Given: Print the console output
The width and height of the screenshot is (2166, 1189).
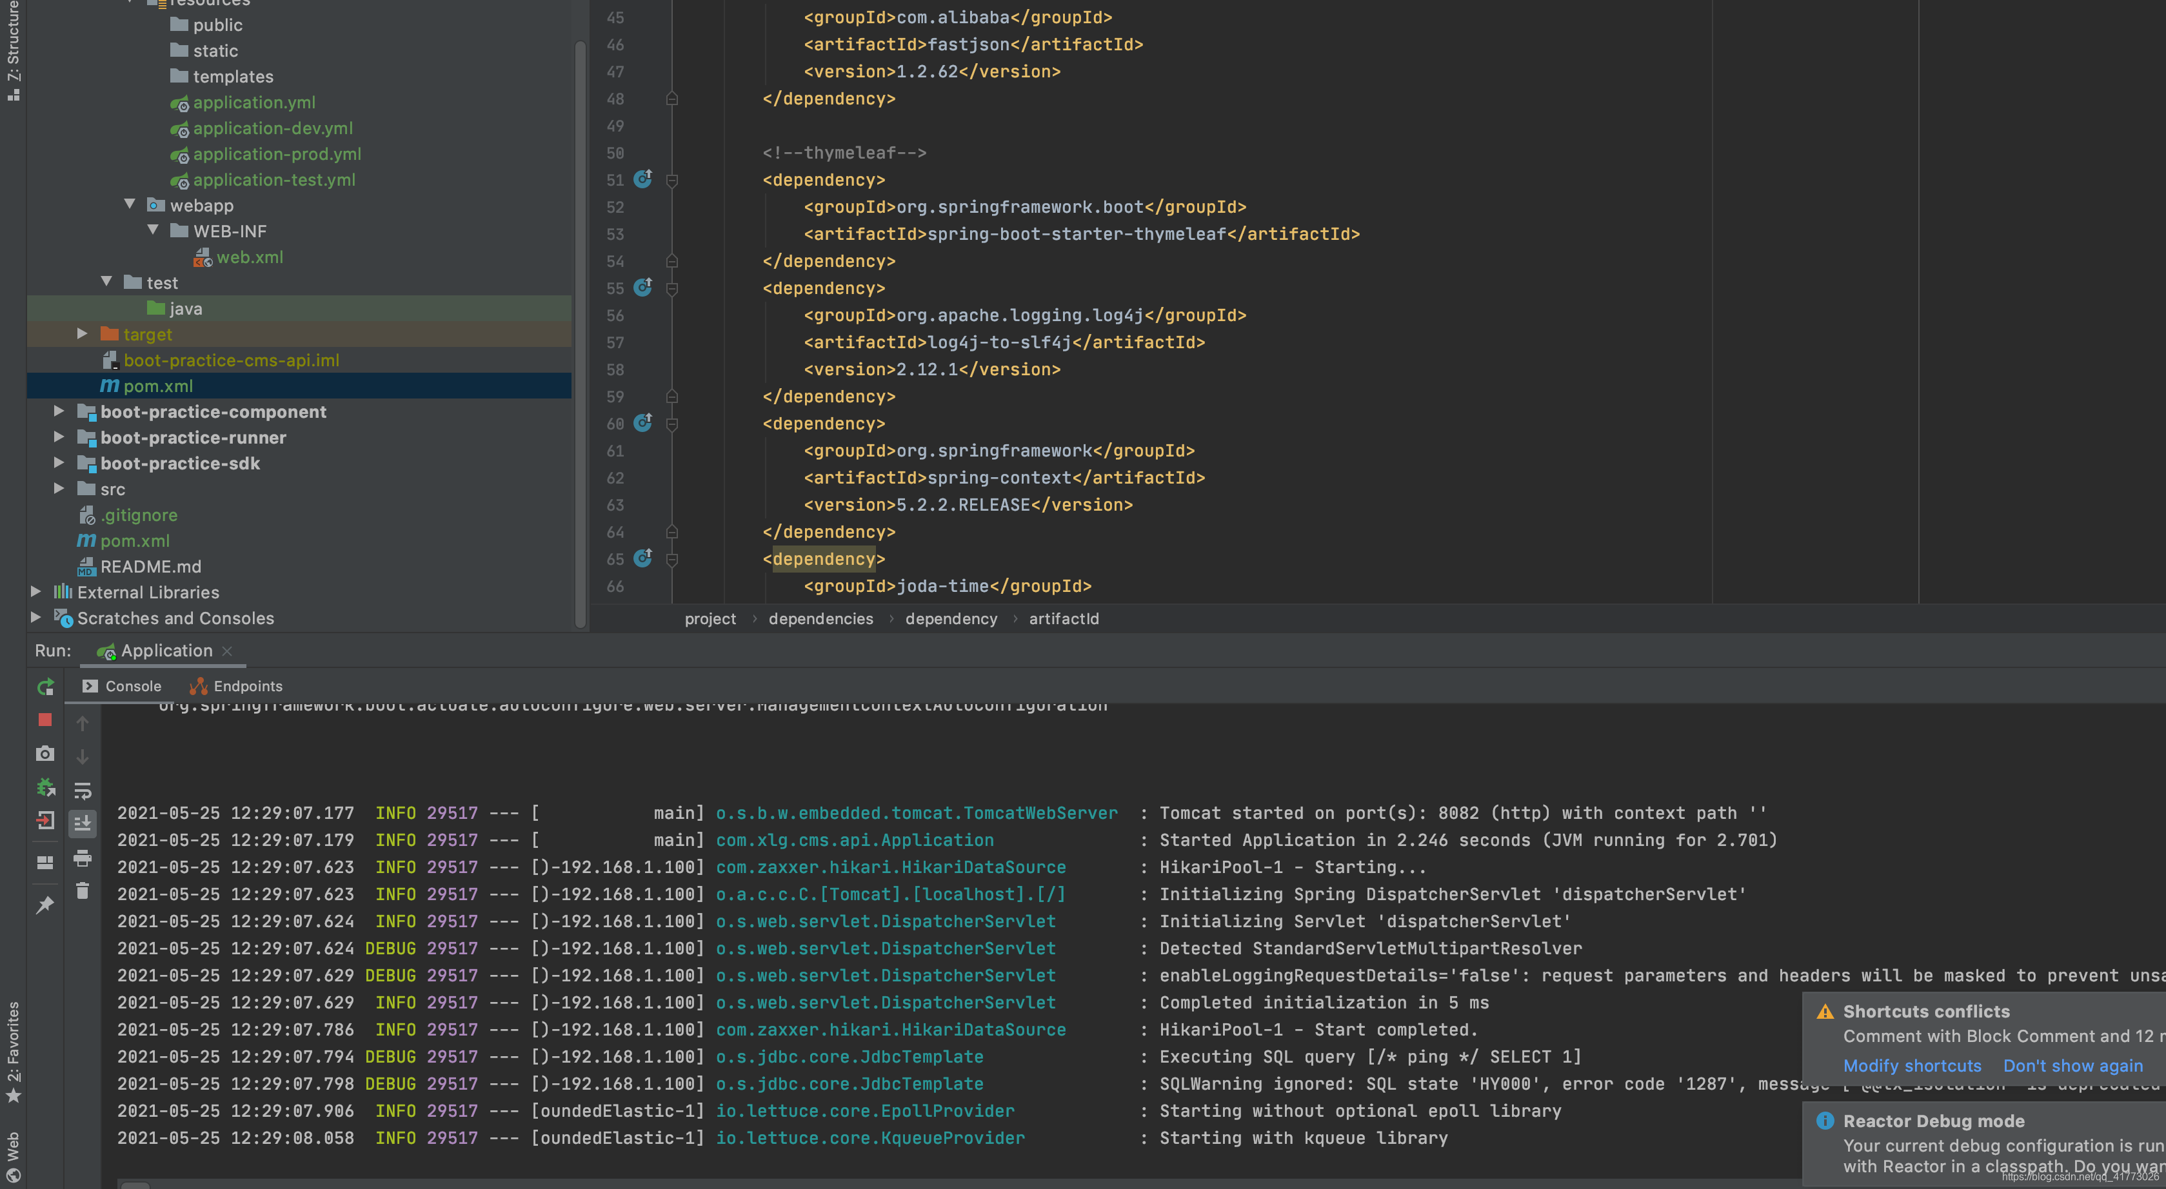Looking at the screenshot, I should (x=83, y=858).
